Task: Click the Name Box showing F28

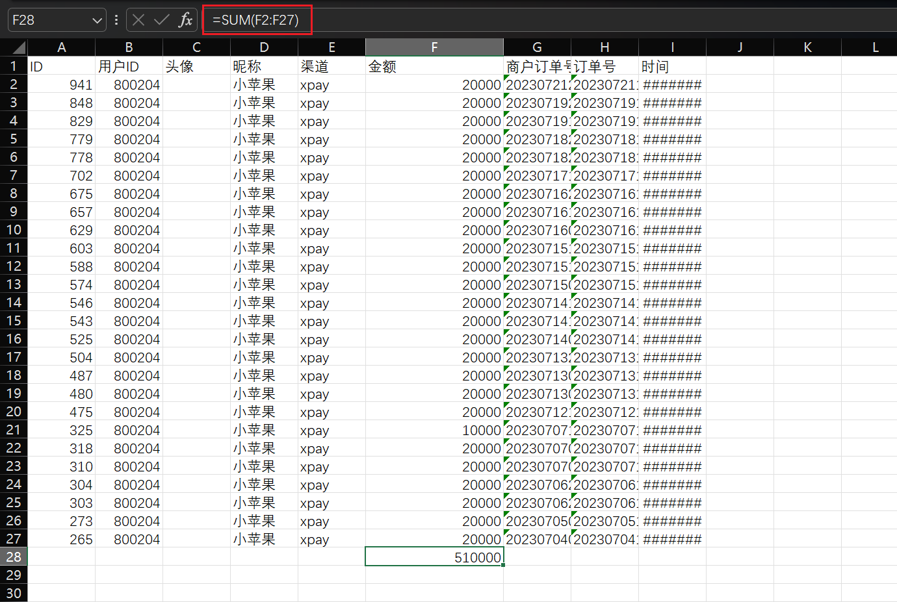Action: 49,20
